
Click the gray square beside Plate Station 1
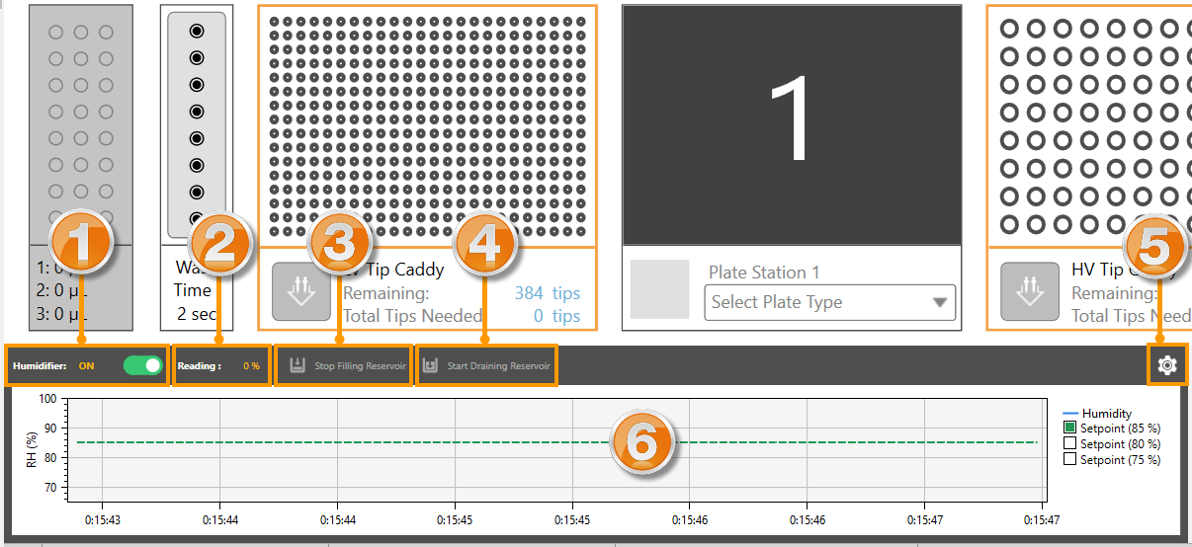[x=659, y=289]
